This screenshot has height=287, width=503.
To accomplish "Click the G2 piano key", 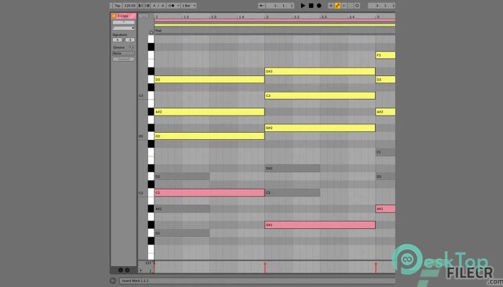I will (151, 136).
